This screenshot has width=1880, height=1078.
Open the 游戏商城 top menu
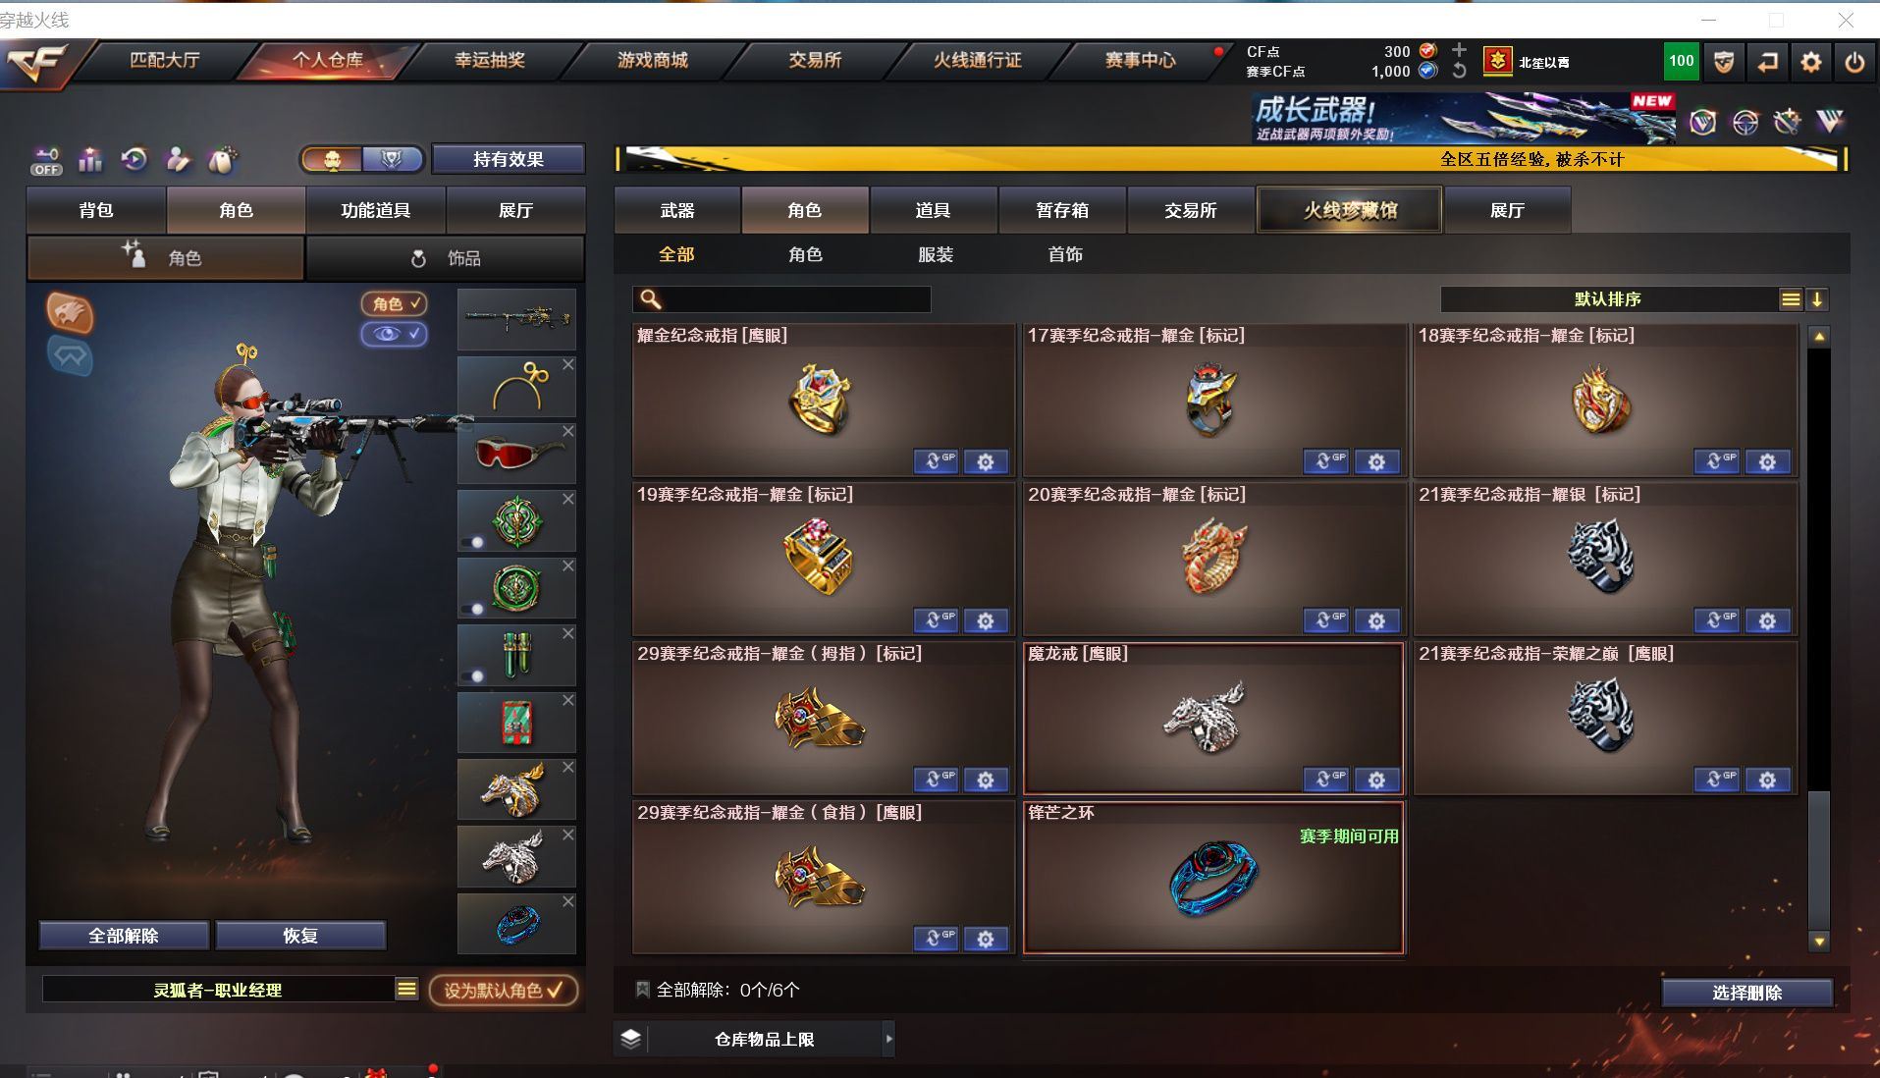(x=652, y=61)
